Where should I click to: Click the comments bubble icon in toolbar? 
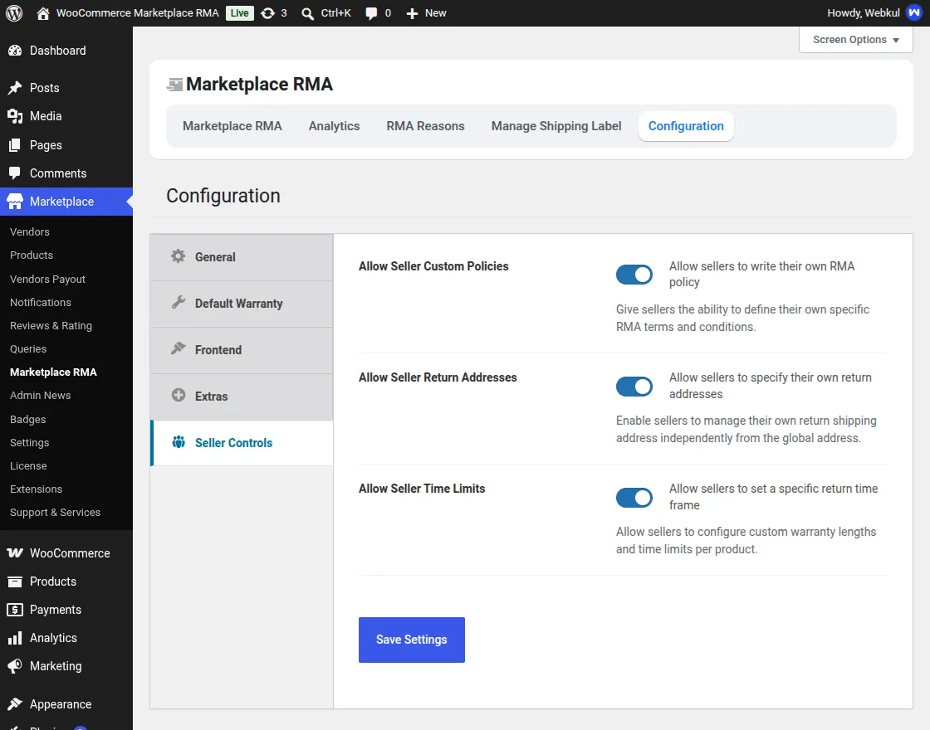pyautogui.click(x=371, y=13)
